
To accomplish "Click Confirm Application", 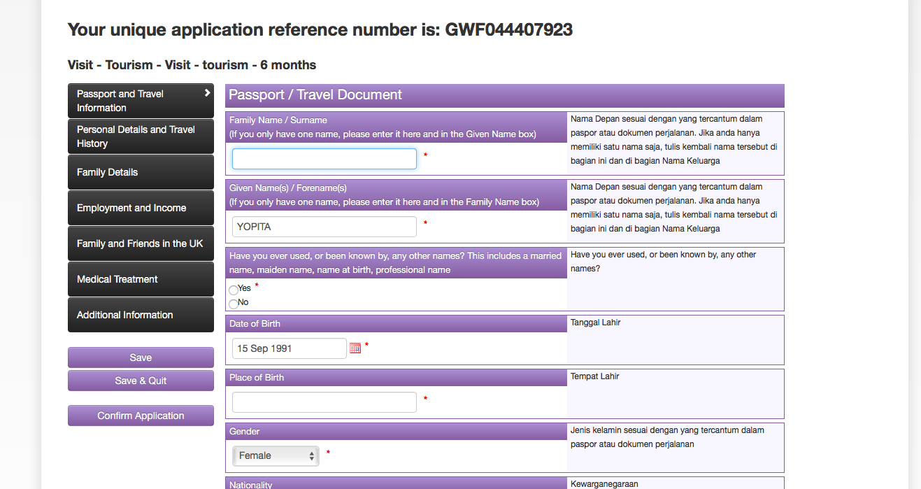I will point(140,415).
